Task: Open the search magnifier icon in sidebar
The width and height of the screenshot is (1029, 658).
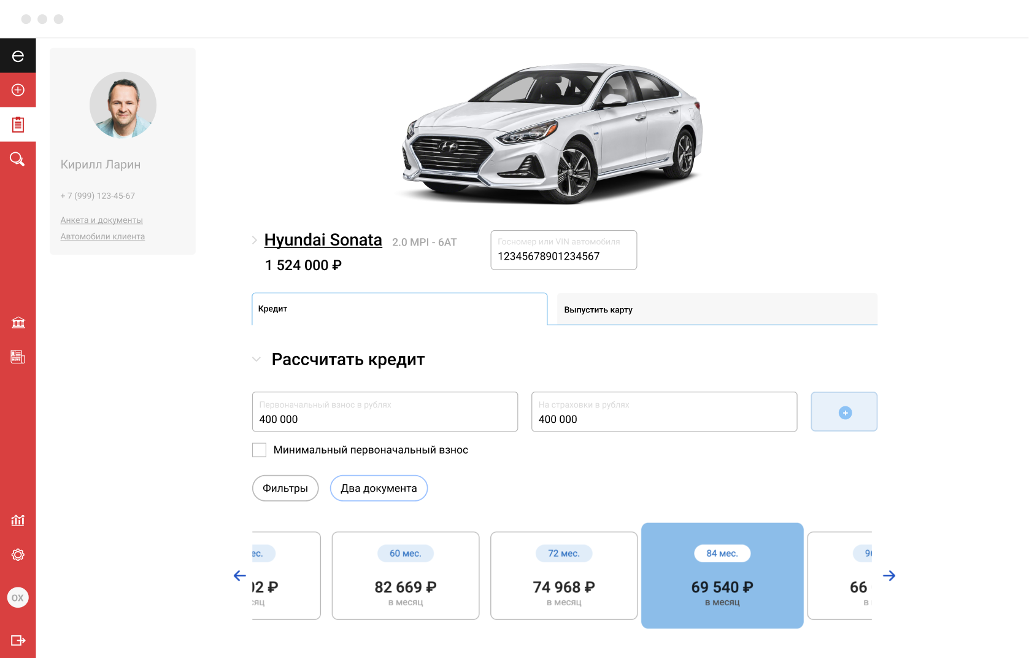Action: coord(17,160)
